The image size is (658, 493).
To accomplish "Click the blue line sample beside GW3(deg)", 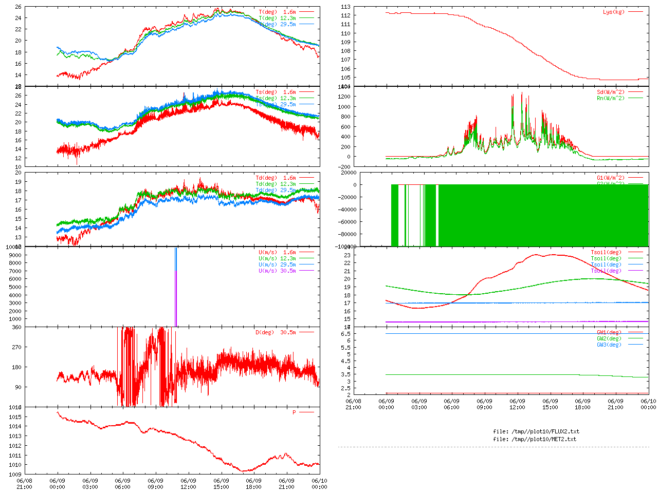I will [x=635, y=345].
